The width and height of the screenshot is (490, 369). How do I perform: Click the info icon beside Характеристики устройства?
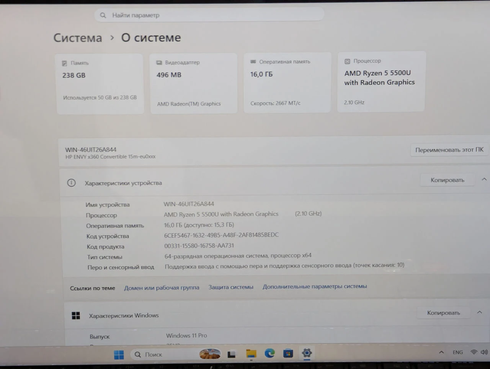click(71, 183)
